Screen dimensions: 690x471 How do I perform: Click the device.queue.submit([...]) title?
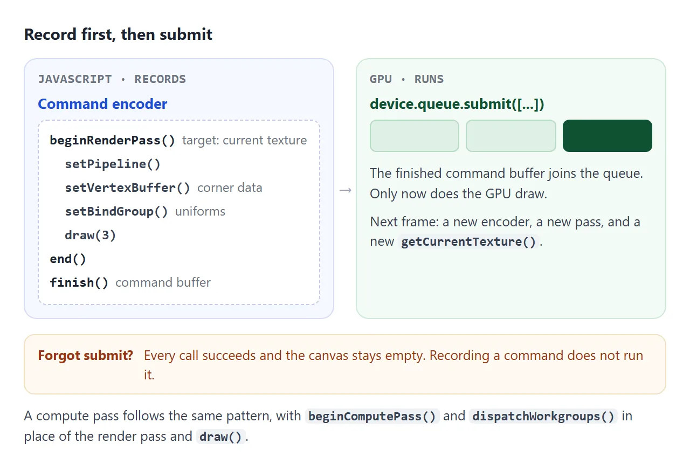[x=457, y=104]
